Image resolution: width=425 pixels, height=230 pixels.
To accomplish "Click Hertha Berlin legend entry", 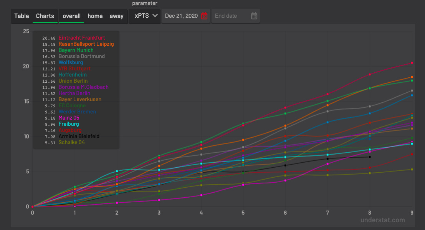I will tap(74, 93).
